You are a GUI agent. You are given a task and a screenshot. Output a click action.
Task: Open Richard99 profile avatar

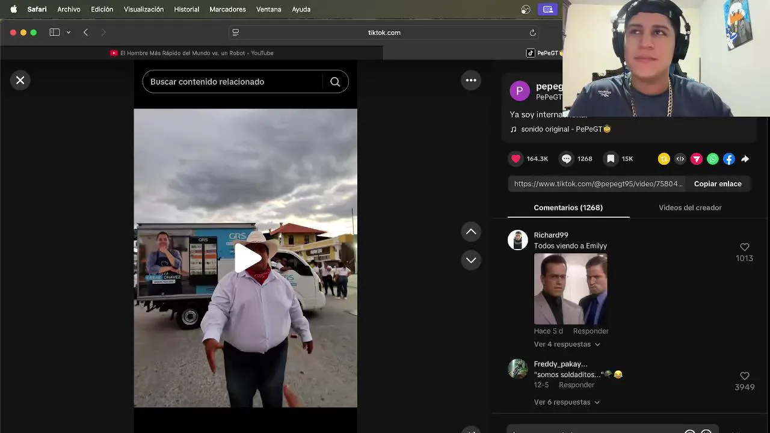tap(517, 240)
